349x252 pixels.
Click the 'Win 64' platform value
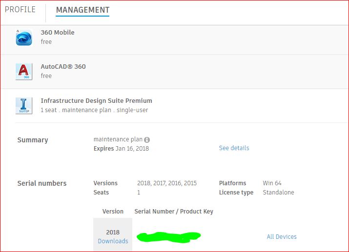[272, 183]
